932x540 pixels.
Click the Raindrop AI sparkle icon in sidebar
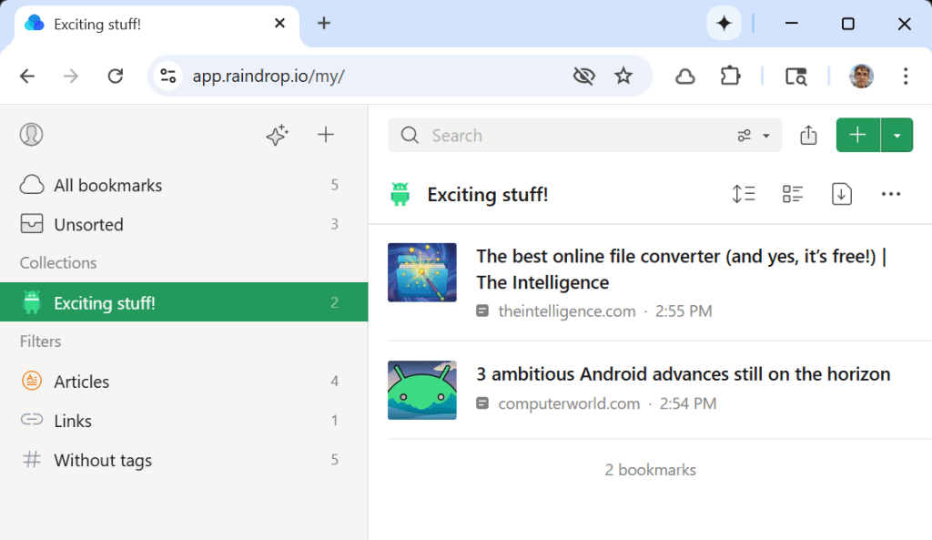pos(277,135)
